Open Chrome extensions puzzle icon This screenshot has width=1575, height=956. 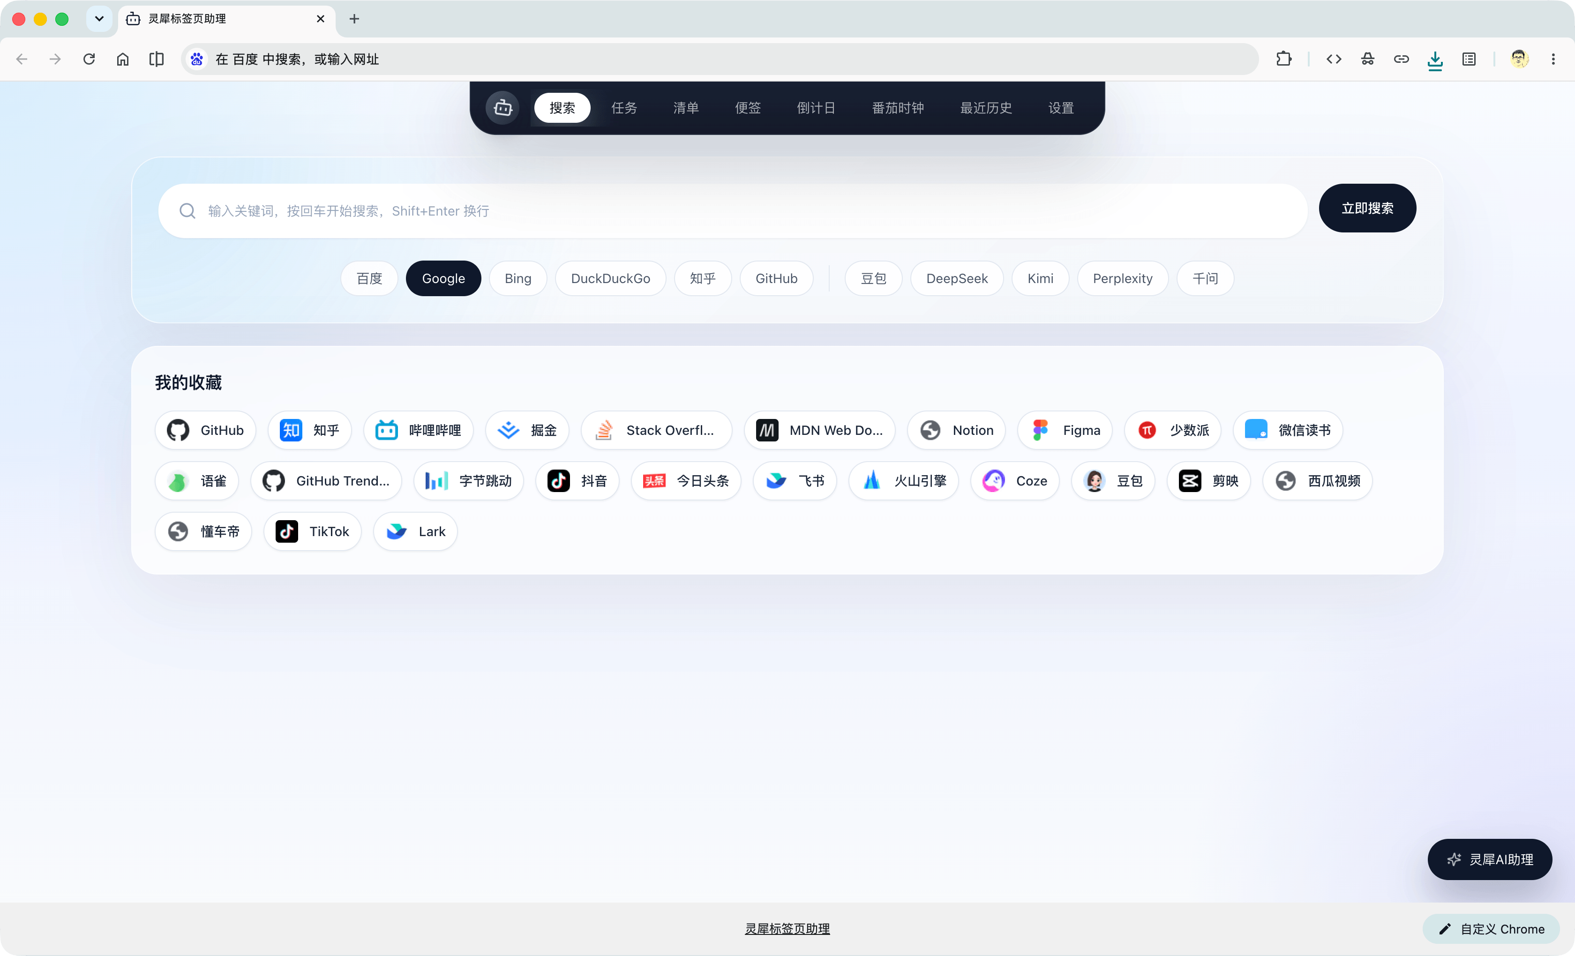(1283, 59)
